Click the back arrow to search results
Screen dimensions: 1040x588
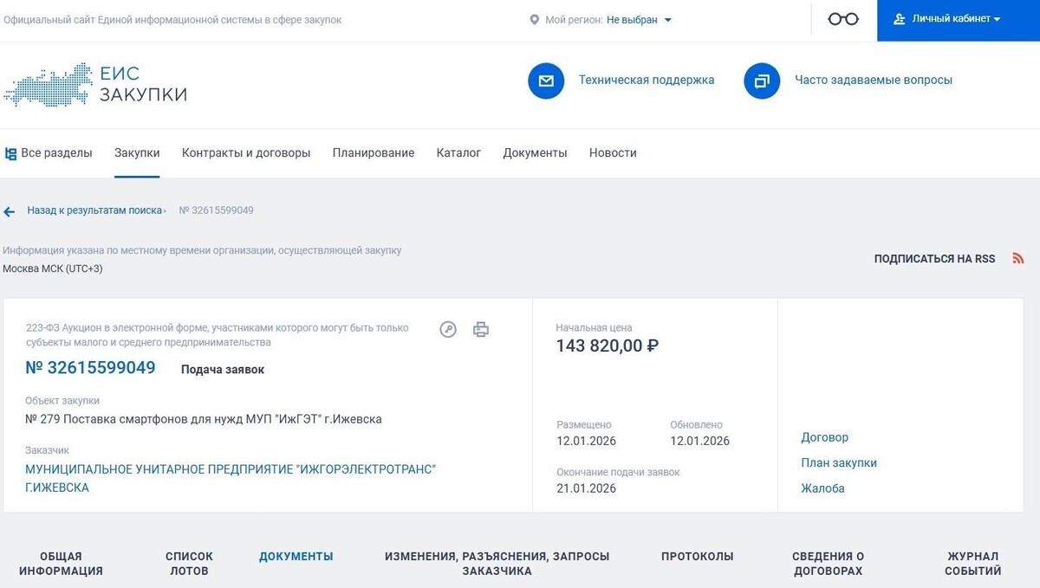10,210
